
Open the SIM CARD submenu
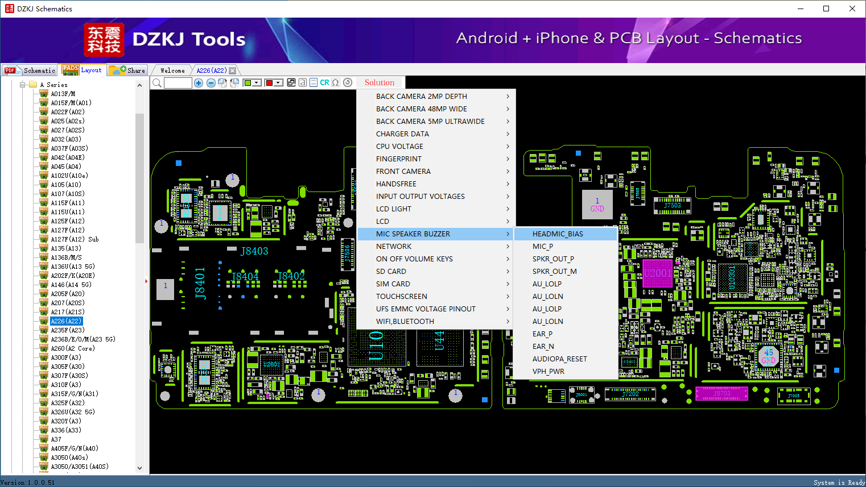pos(436,284)
